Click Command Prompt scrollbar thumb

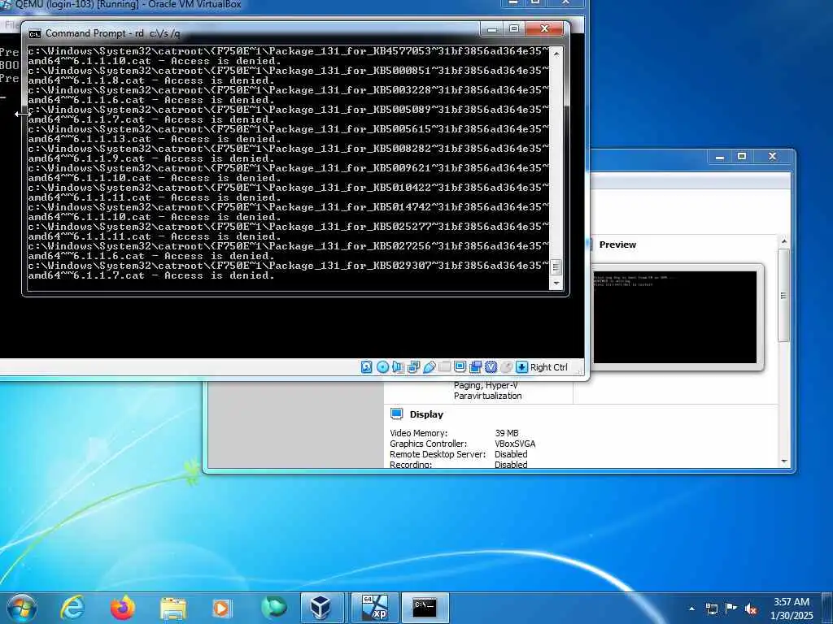(x=556, y=267)
